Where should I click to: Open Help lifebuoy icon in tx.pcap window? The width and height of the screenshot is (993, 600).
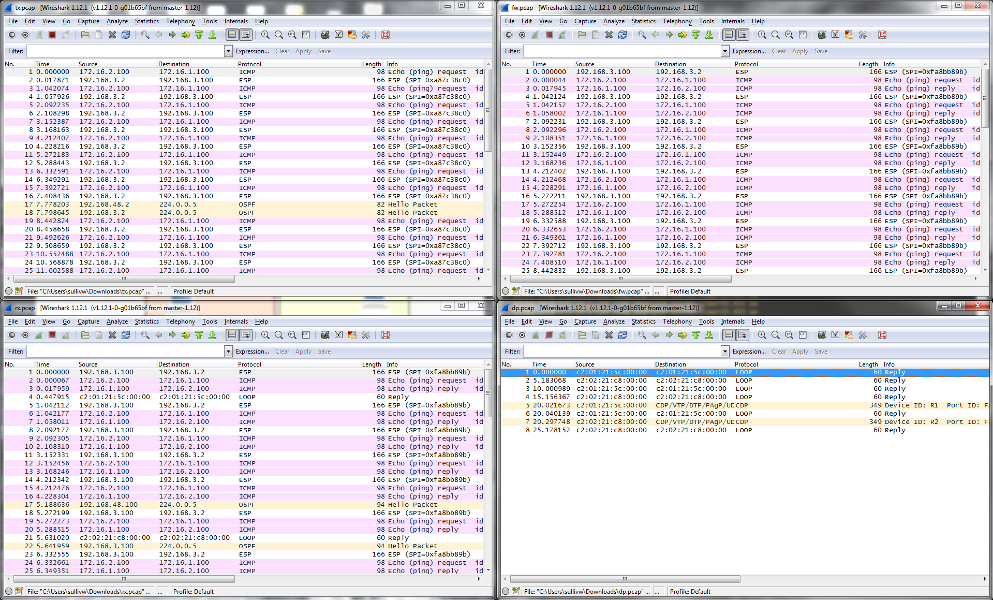pos(386,35)
